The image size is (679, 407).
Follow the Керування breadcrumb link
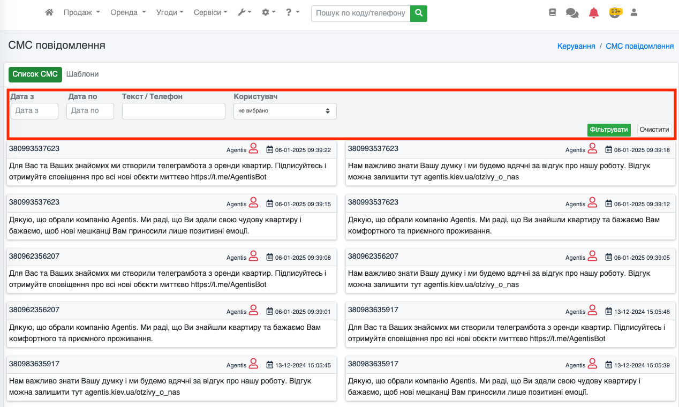coord(576,46)
